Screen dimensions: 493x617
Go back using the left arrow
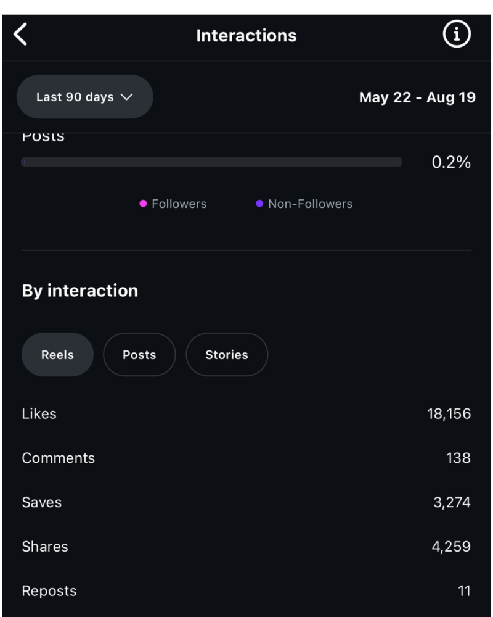pos(20,35)
